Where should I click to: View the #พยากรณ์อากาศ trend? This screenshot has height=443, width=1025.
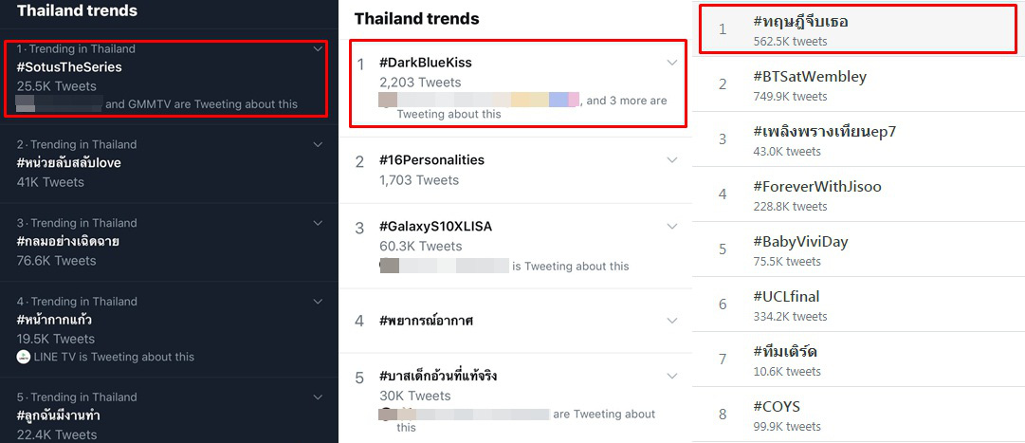426,321
